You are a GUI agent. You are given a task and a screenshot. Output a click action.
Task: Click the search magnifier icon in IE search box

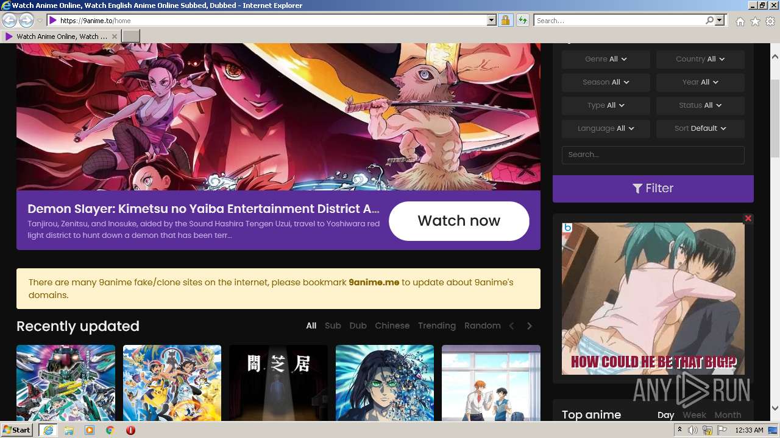[709, 20]
